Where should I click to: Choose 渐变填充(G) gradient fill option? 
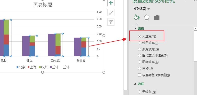(148, 49)
